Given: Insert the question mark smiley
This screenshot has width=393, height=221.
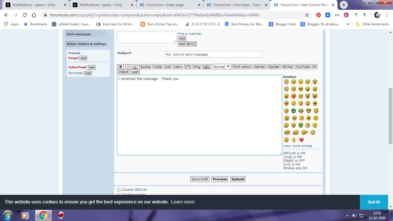Looking at the screenshot, I should 301,103.
